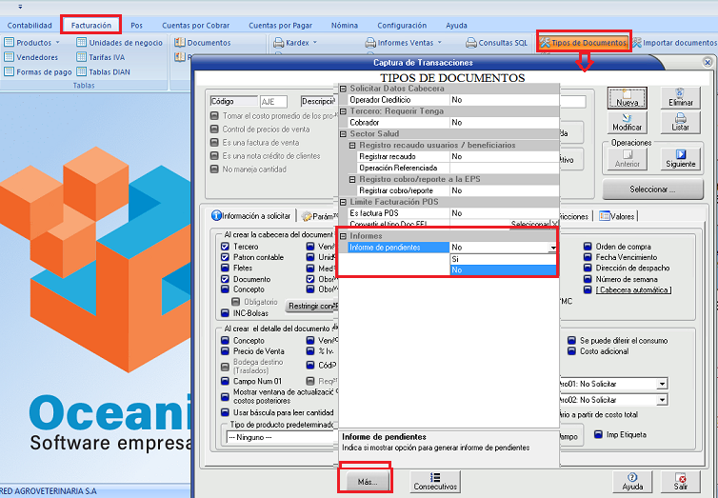718x498 pixels.
Task: Toggle the Tercero checkbox
Action: (x=225, y=247)
